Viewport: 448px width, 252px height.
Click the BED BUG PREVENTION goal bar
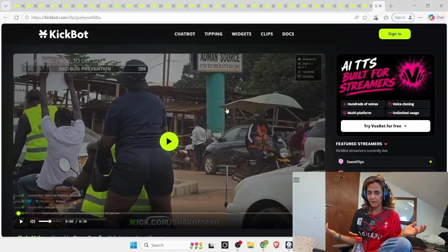[x=84, y=69]
